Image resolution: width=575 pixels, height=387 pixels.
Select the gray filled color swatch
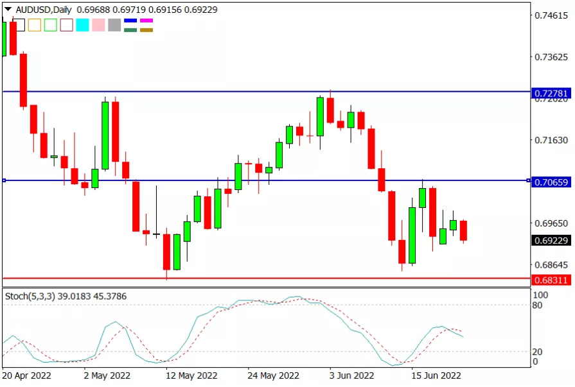pos(114,25)
